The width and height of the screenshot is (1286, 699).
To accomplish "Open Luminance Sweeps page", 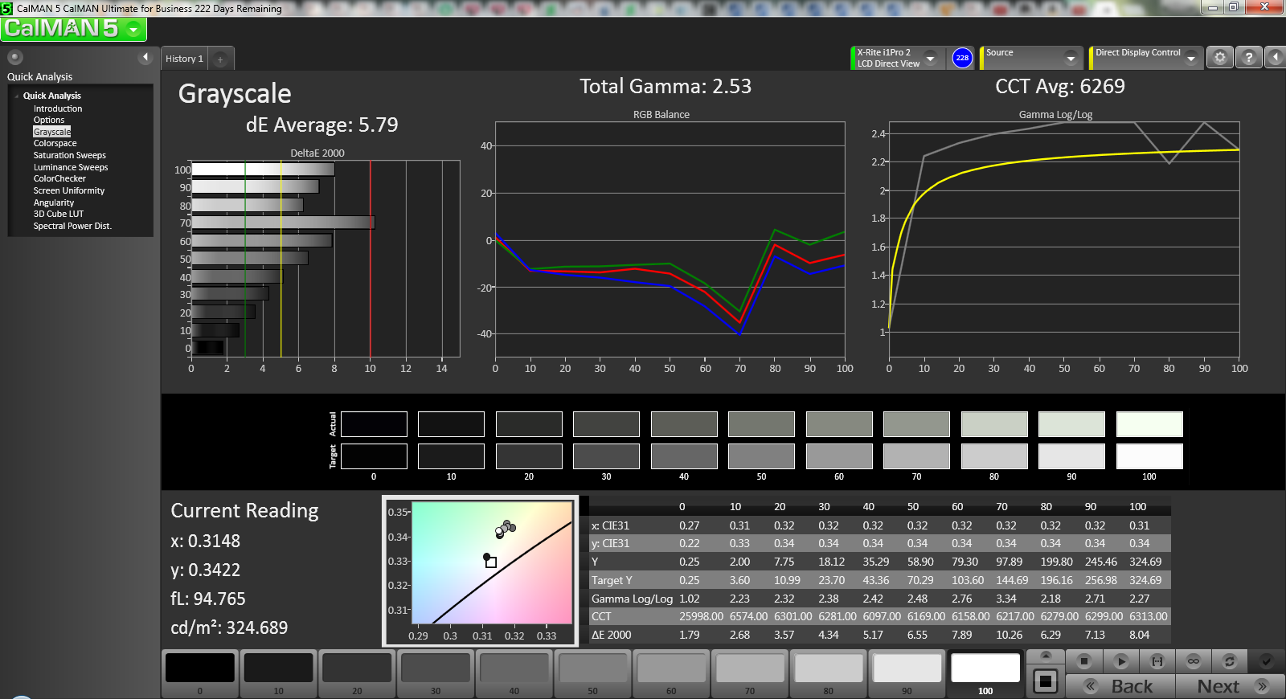I will (x=71, y=167).
